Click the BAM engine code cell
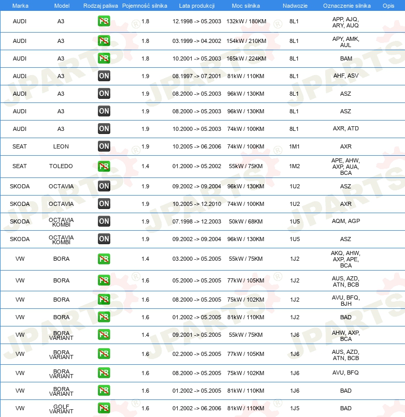Viewport: 405px width, 417px height. [x=346, y=58]
